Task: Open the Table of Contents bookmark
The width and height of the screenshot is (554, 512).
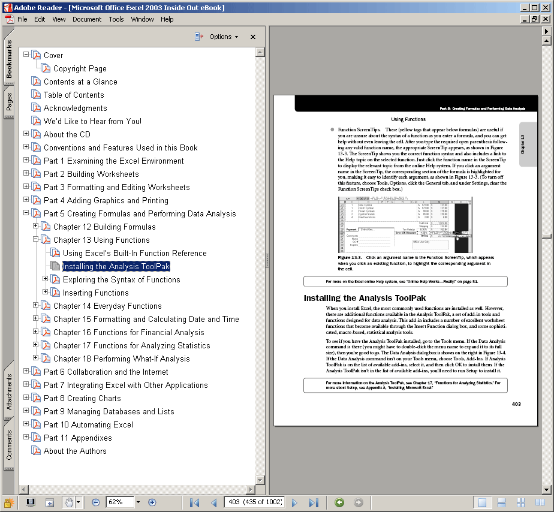Action: coord(74,95)
